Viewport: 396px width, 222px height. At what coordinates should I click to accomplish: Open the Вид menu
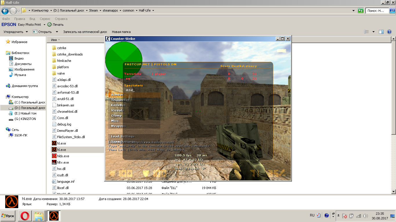point(32,19)
